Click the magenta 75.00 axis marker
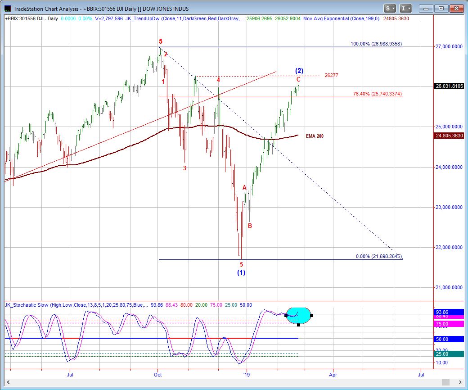This screenshot has height=390, width=468. point(449,324)
